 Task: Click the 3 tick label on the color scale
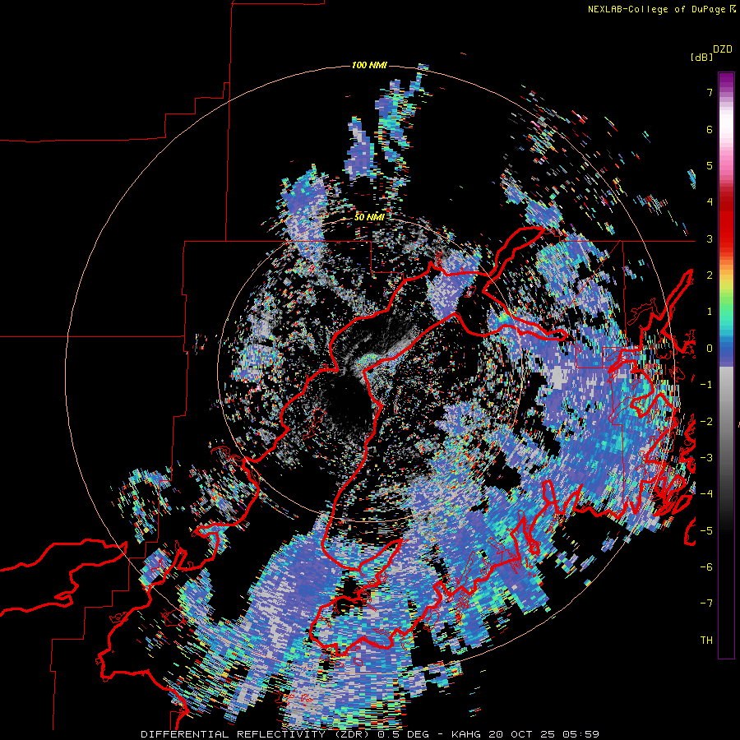pos(710,238)
